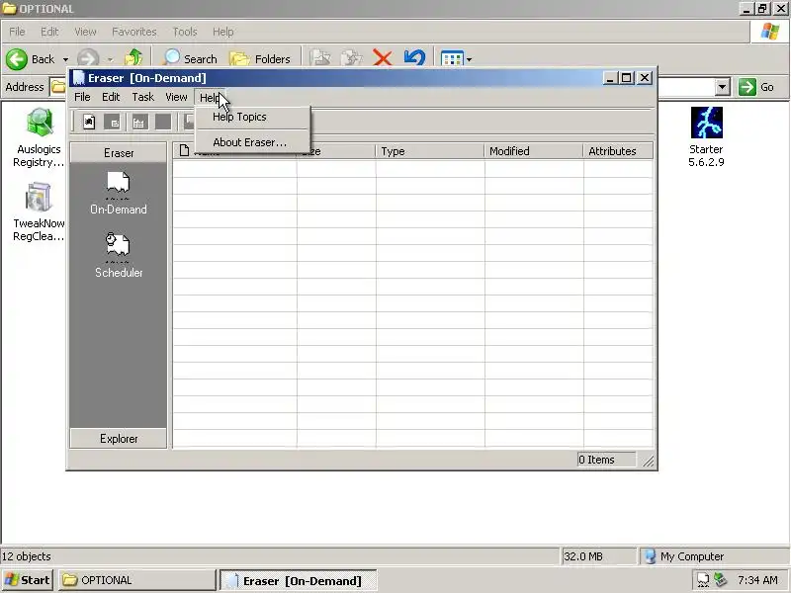Click the 7:34 AM taskbar clock
Screen dimensions: 791x593
(x=757, y=580)
